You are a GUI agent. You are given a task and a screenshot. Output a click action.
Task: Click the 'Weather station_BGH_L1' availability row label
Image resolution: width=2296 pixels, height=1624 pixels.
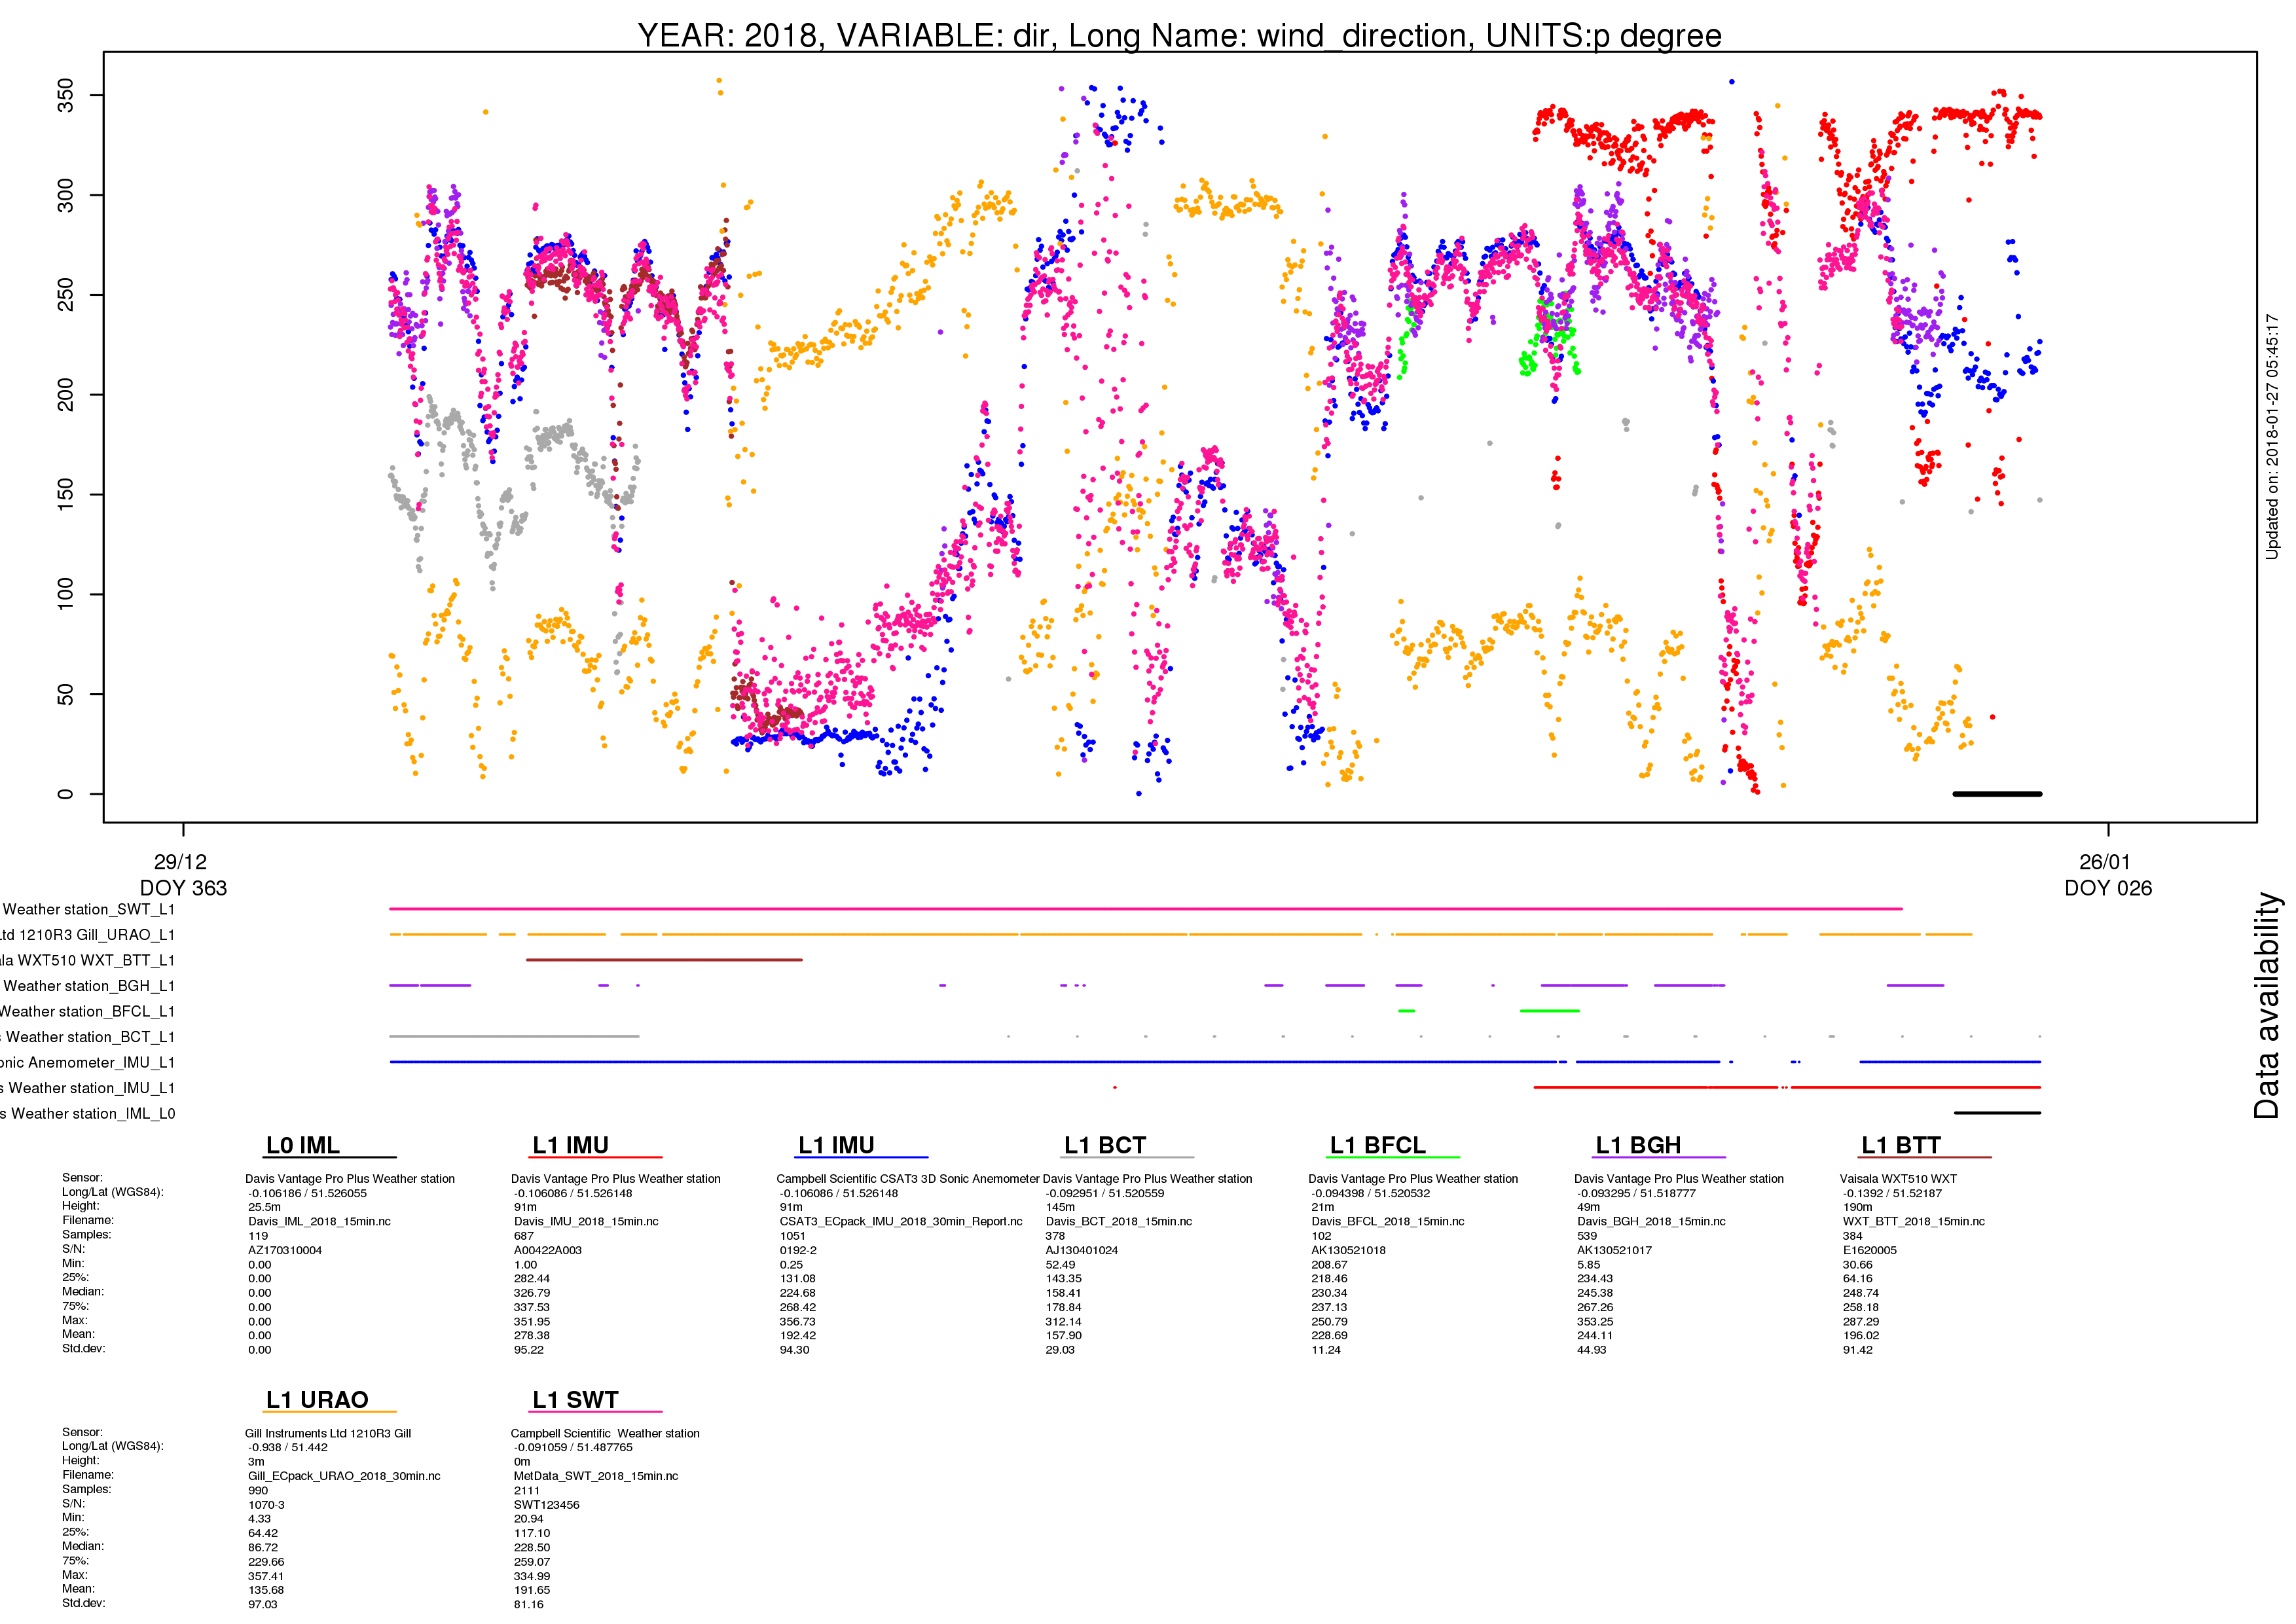(x=88, y=986)
